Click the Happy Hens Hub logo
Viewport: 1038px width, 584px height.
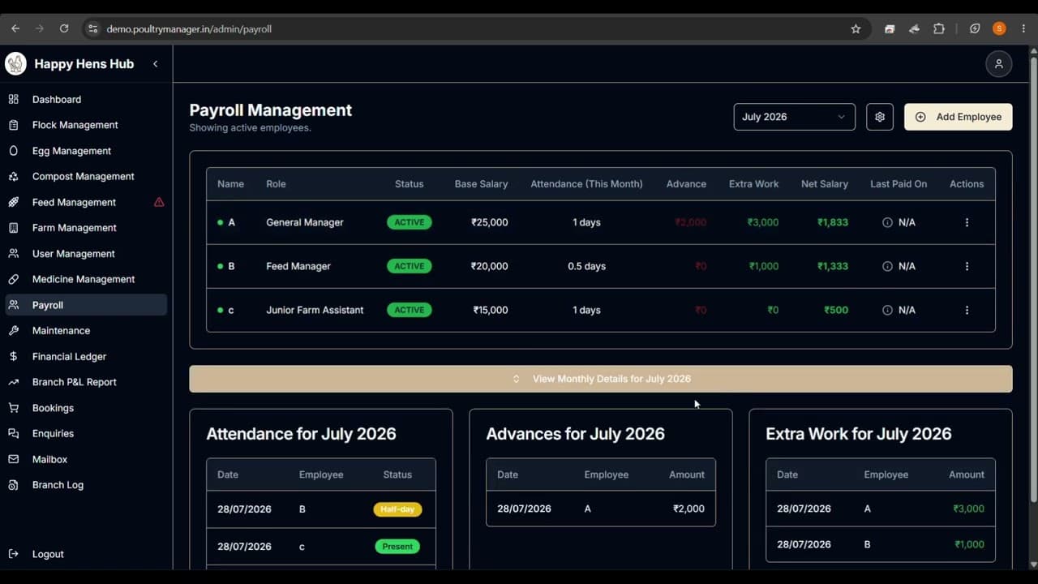pos(15,63)
